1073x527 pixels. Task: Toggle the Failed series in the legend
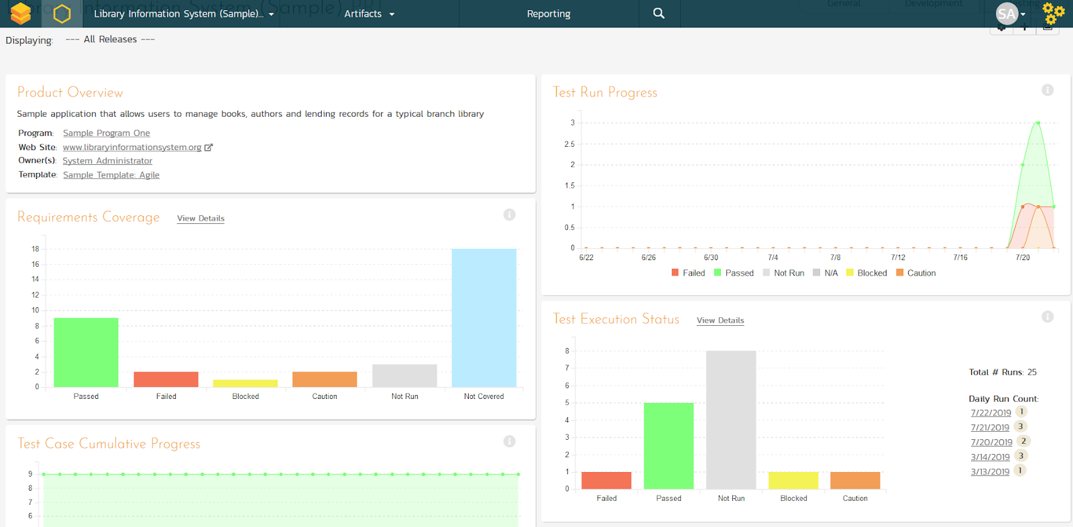[x=688, y=273]
